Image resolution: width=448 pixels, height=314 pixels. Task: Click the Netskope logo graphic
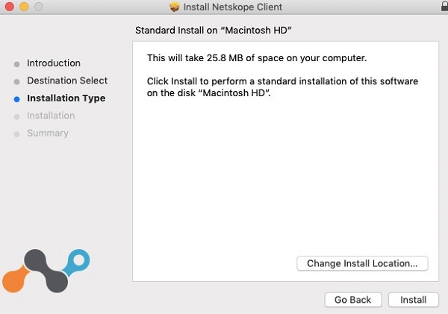(47, 270)
